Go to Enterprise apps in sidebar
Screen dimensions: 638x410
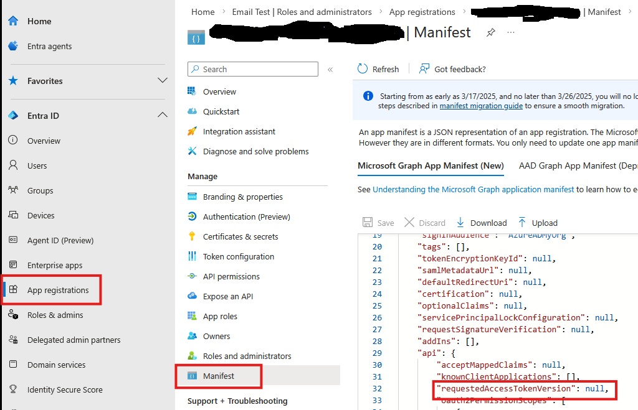coord(55,266)
